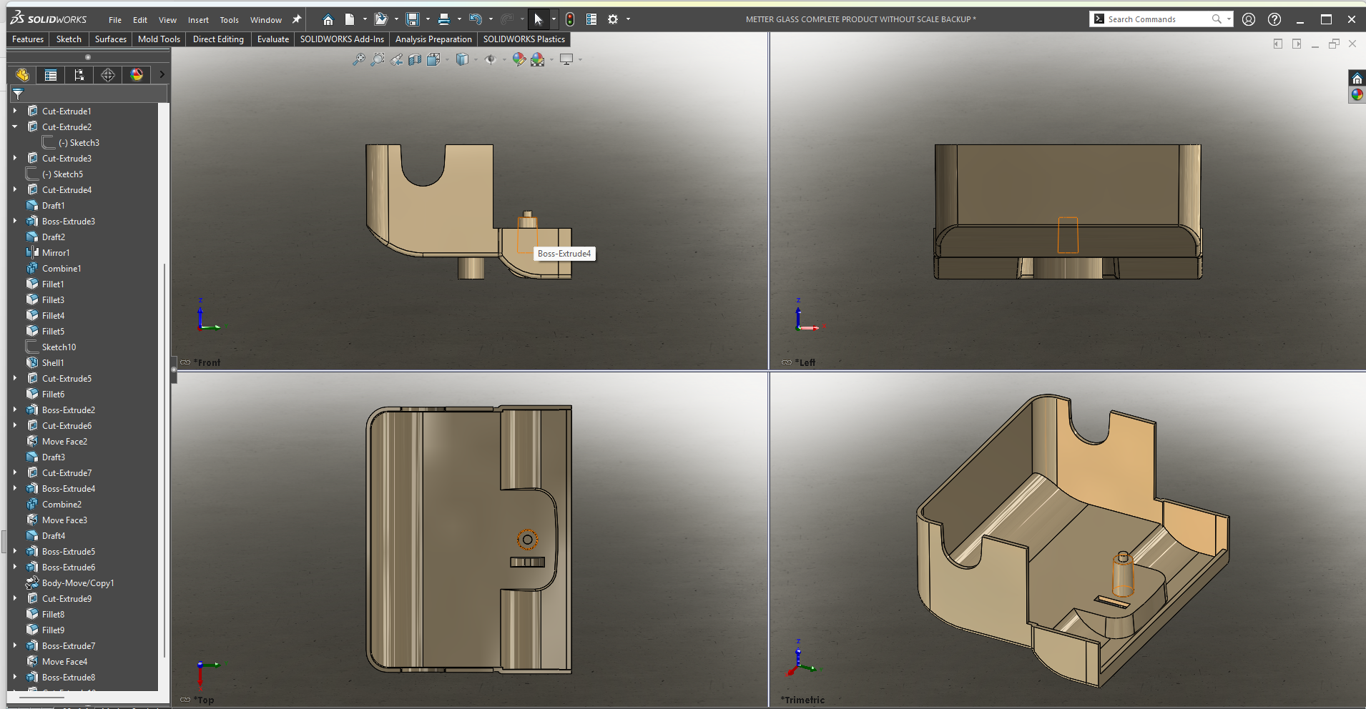1366x709 pixels.
Task: Open the ConfigurationManager tab icon
Action: pos(79,75)
